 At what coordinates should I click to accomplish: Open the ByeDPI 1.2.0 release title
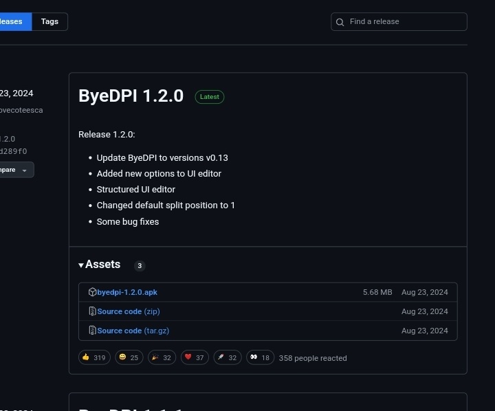[131, 96]
